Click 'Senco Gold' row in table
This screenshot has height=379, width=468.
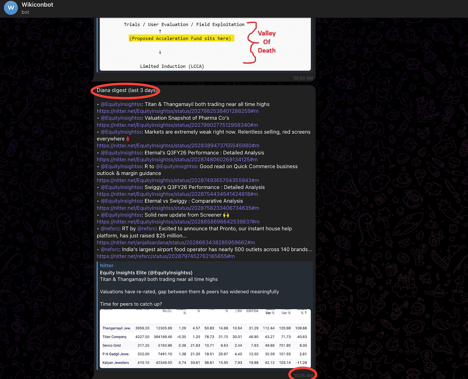pos(205,345)
